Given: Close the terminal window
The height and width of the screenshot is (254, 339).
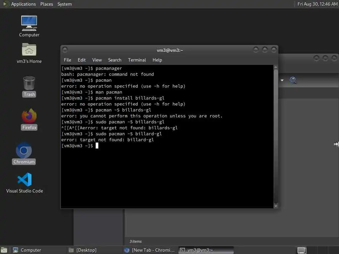Looking at the screenshot, I should tap(274, 50).
